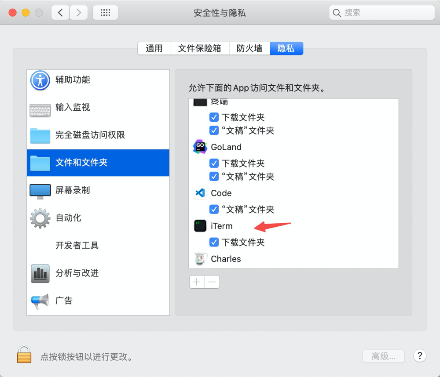The height and width of the screenshot is (377, 440).
Task: Uncheck iTerm's 下载文件夹 checkbox
Action: pyautogui.click(x=214, y=242)
